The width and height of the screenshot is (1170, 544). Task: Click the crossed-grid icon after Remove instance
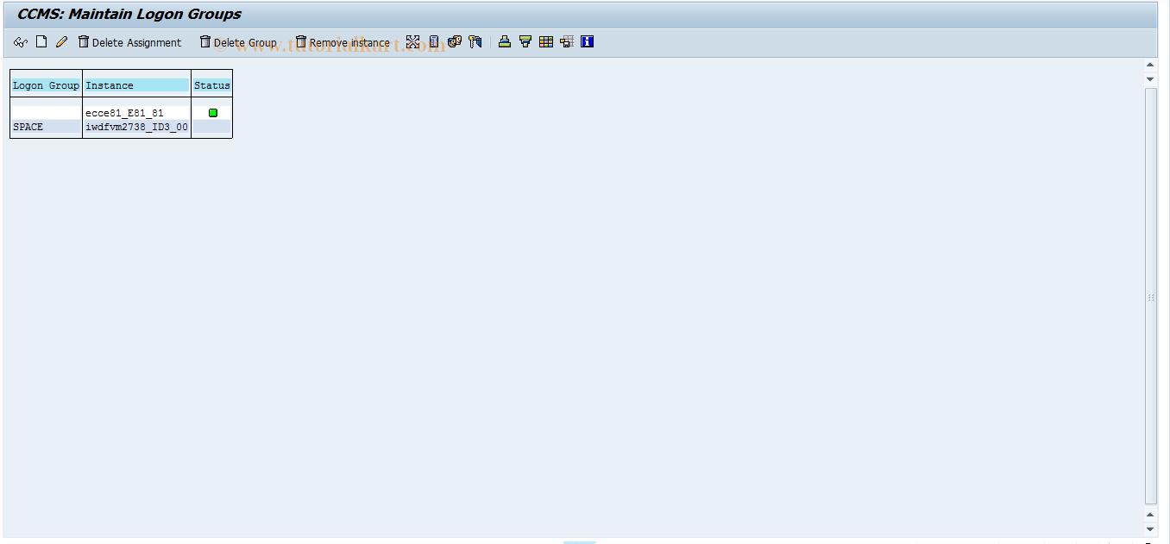coord(412,41)
